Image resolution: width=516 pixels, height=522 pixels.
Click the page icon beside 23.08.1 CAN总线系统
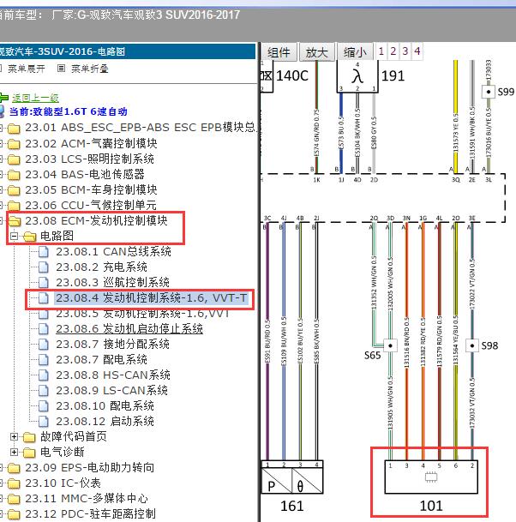tap(43, 252)
